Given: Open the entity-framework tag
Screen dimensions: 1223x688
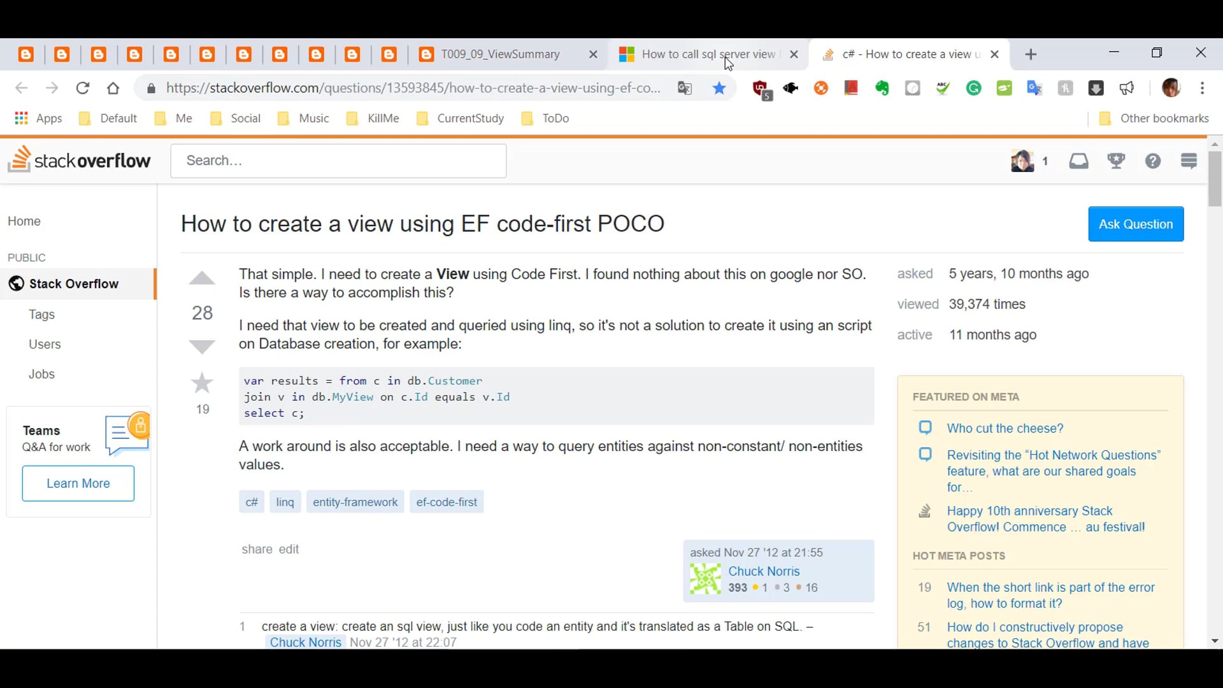Looking at the screenshot, I should tap(355, 503).
